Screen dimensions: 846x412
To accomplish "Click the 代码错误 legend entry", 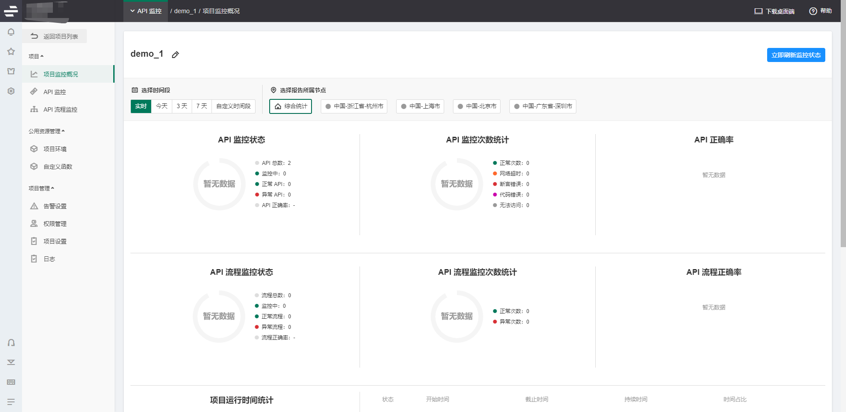I will [x=511, y=195].
